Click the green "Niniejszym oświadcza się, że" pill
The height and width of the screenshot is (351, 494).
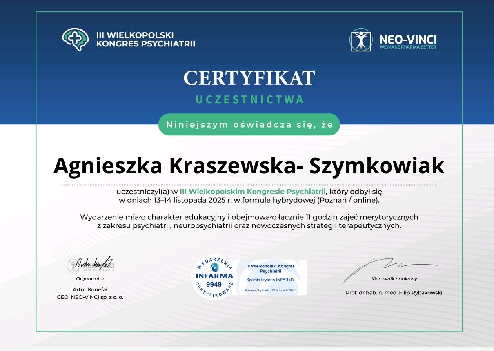[249, 125]
